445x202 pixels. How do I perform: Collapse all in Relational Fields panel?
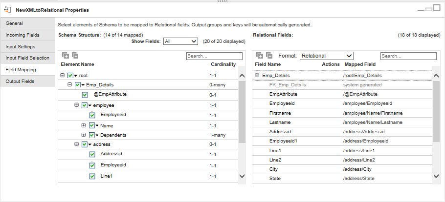(x=269, y=56)
